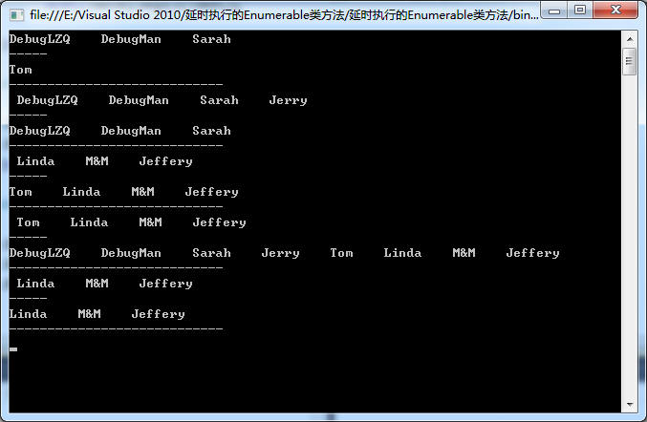Click 'Linda' in the last output line
Viewport: 647px width, 422px height.
[x=28, y=314]
